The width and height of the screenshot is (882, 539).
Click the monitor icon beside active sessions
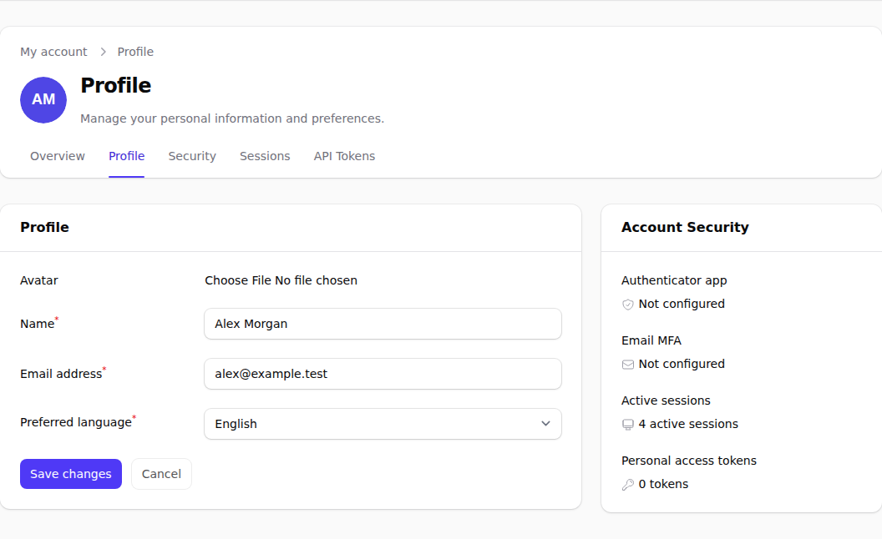click(628, 425)
